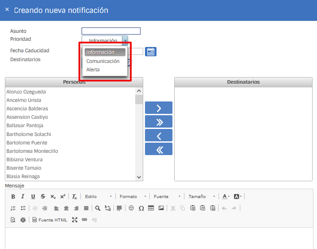Screen dimensions: 317x249
Task: Toggle bold formatting in the message editor
Action: (13, 196)
